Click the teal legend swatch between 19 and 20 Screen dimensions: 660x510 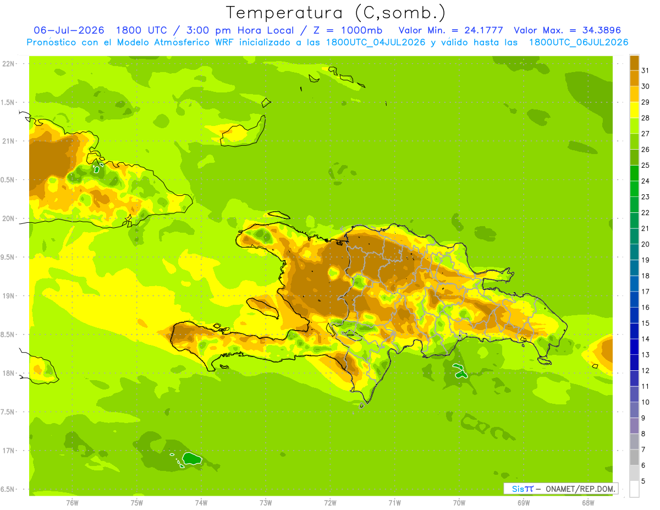pos(634,252)
